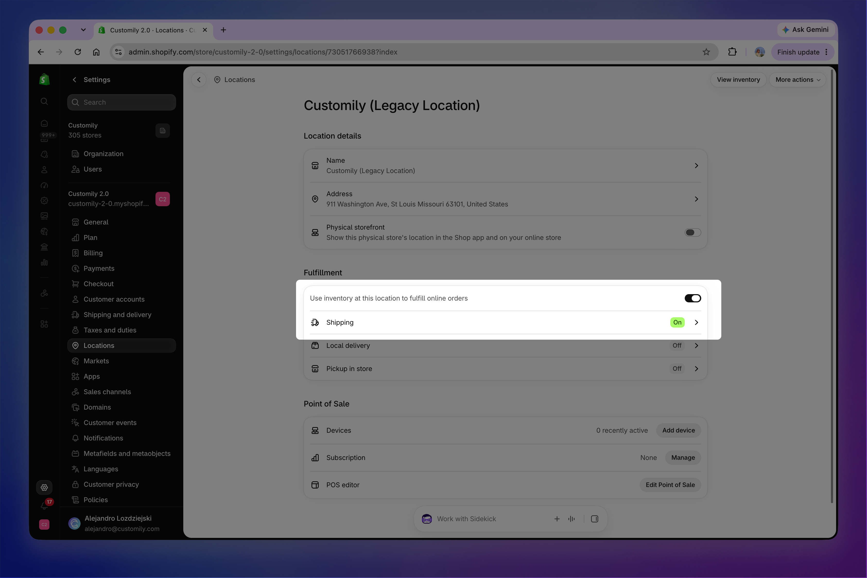867x578 pixels.
Task: Open a new browser tab with plus
Action: pyautogui.click(x=223, y=30)
